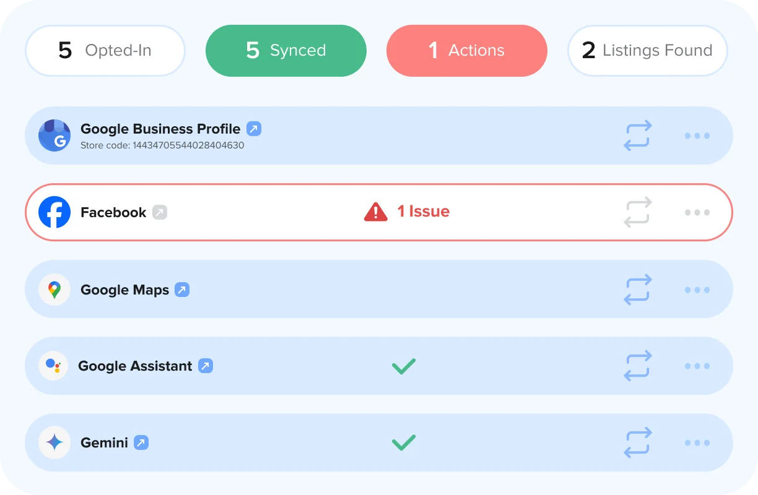
Task: Click the green checkmark on Google Assistant row
Action: coord(403,366)
